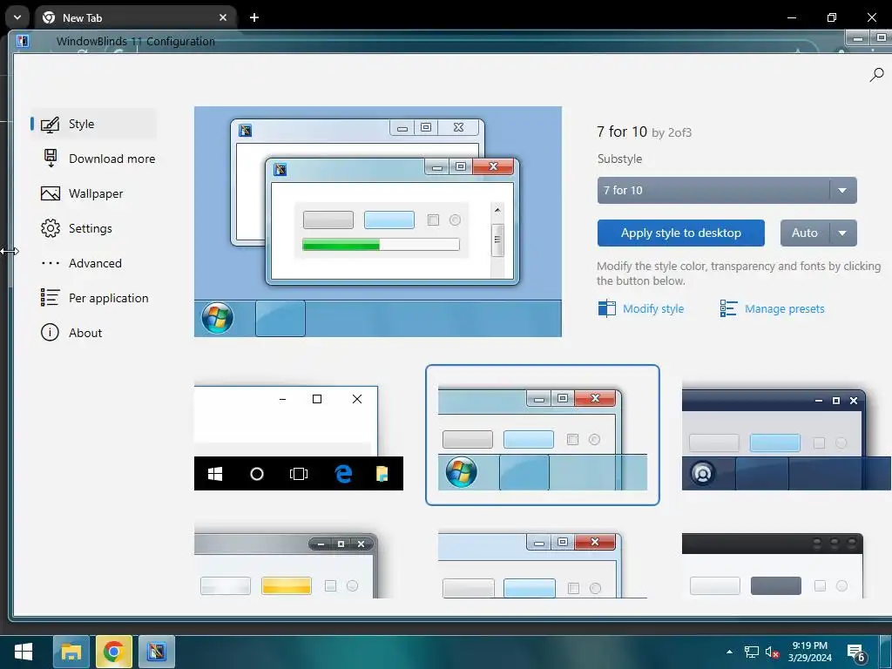Expand the 7 for 10 substyle dropdown
This screenshot has width=892, height=669.
pyautogui.click(x=842, y=191)
